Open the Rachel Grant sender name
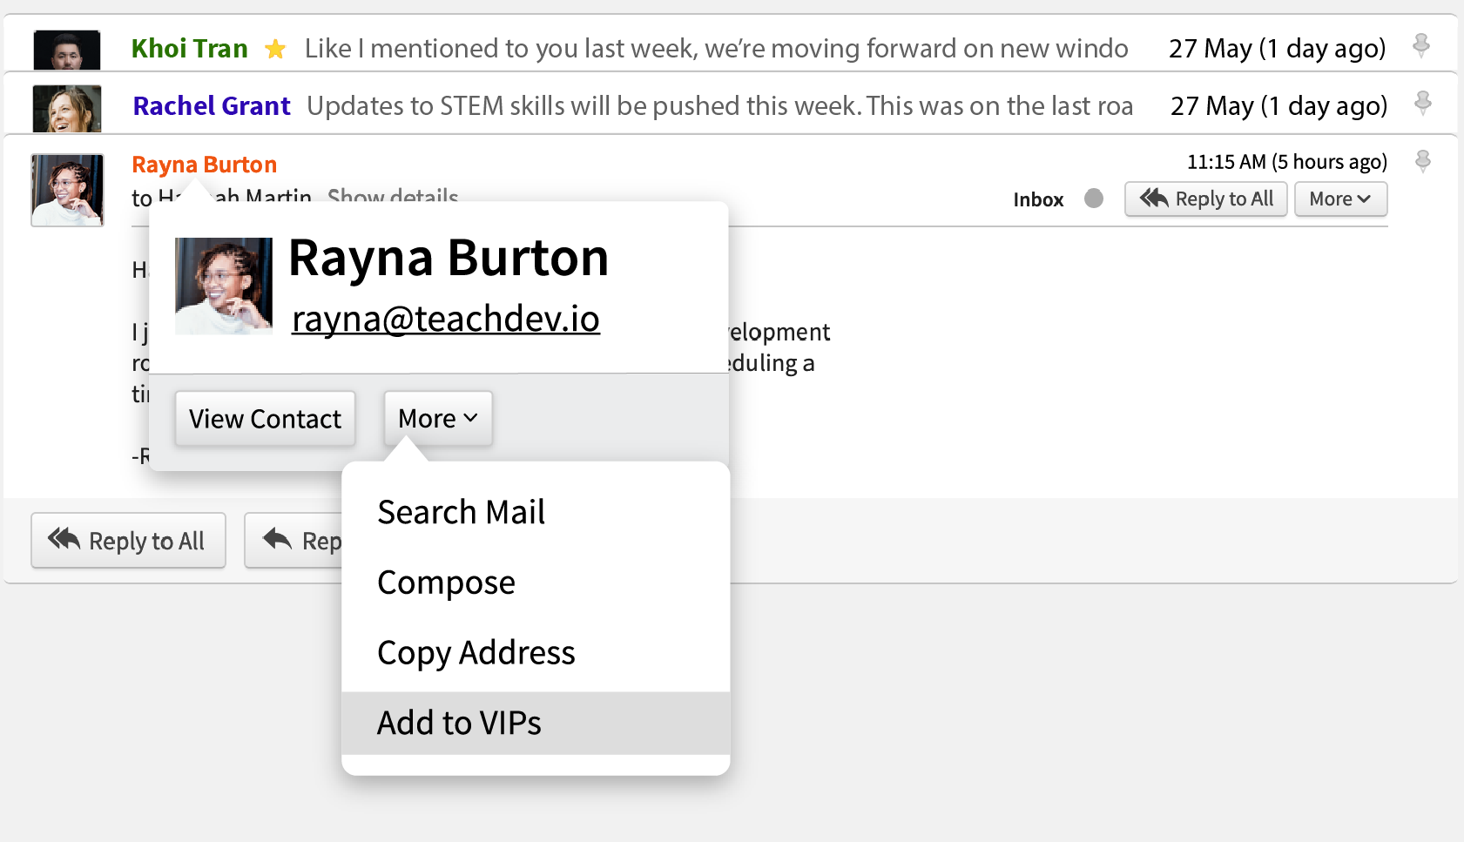Image resolution: width=1464 pixels, height=842 pixels. tap(212, 106)
